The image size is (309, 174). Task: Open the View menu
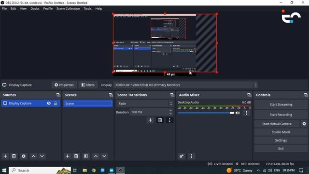tap(23, 9)
